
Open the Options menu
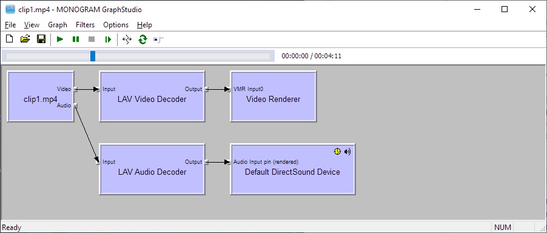(x=116, y=25)
